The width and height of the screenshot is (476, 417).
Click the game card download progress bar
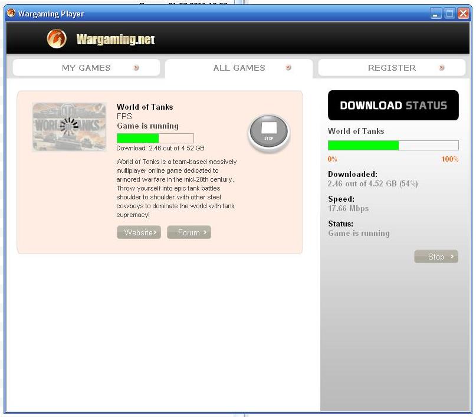[x=155, y=138]
